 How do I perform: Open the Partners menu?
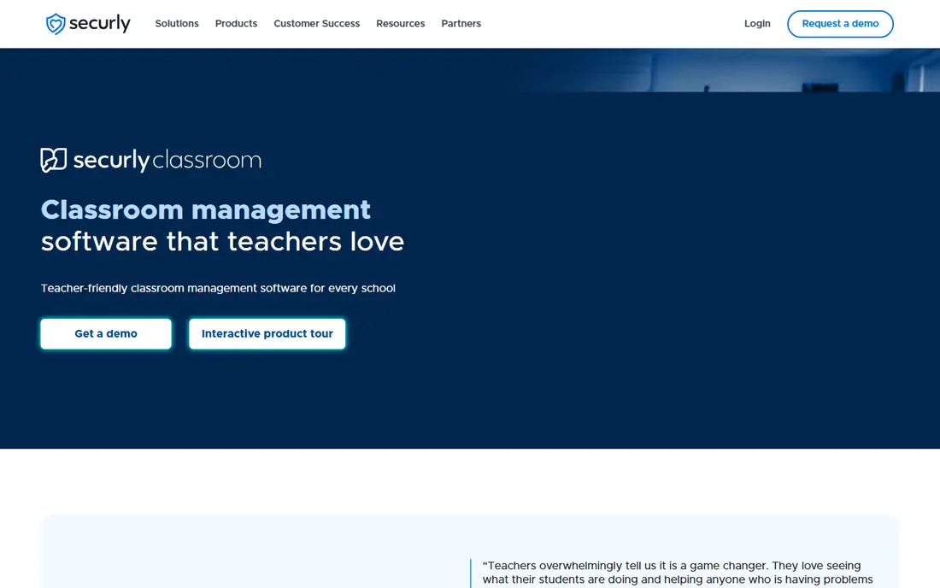tap(461, 23)
